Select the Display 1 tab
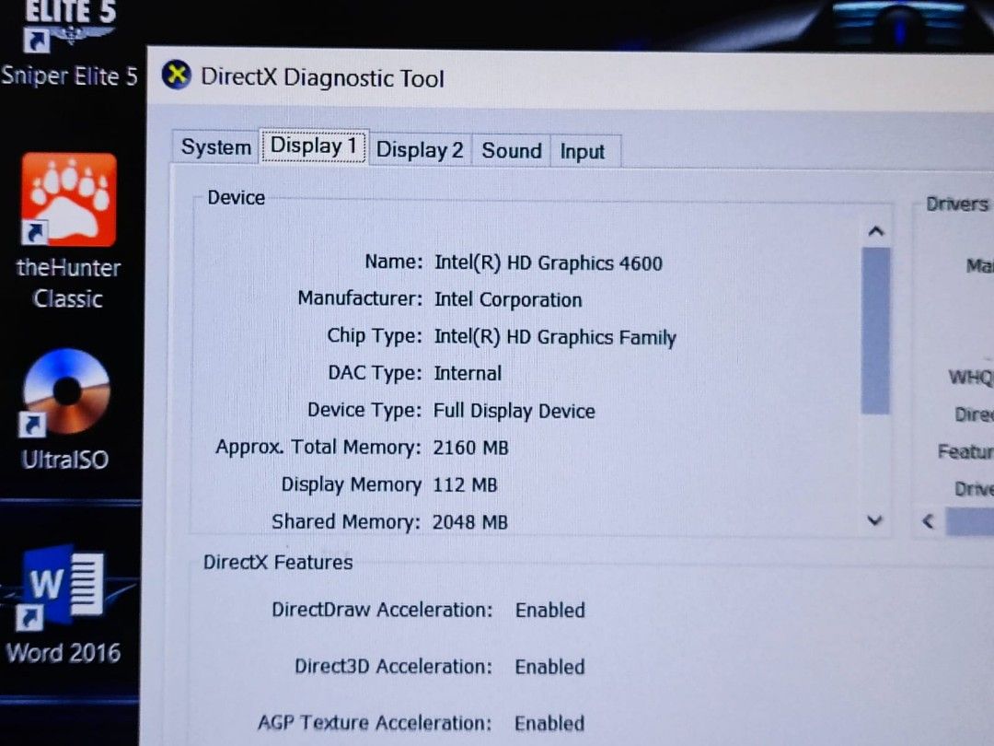 (313, 146)
